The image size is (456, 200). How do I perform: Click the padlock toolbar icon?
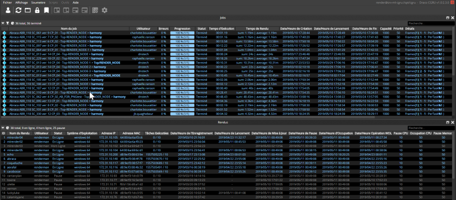(37, 10)
